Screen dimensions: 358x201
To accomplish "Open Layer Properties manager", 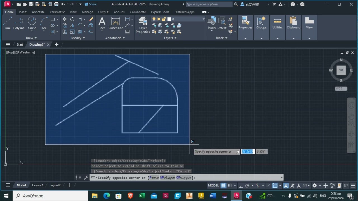I will pyautogui.click(x=143, y=25).
